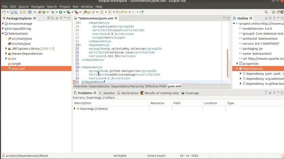This screenshot has width=284, height=159.
Task: Click the New Java Package toolbar icon
Action: 39,12
